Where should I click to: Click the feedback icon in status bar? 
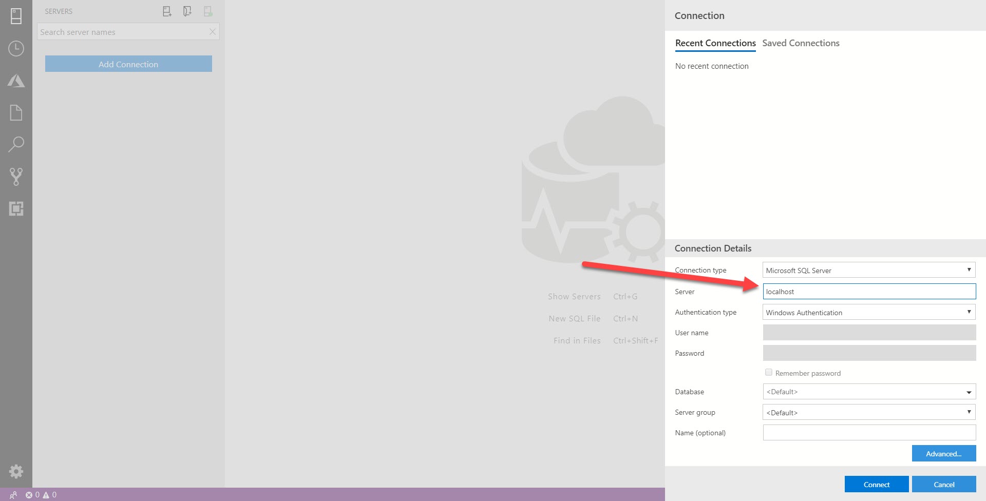(13, 495)
